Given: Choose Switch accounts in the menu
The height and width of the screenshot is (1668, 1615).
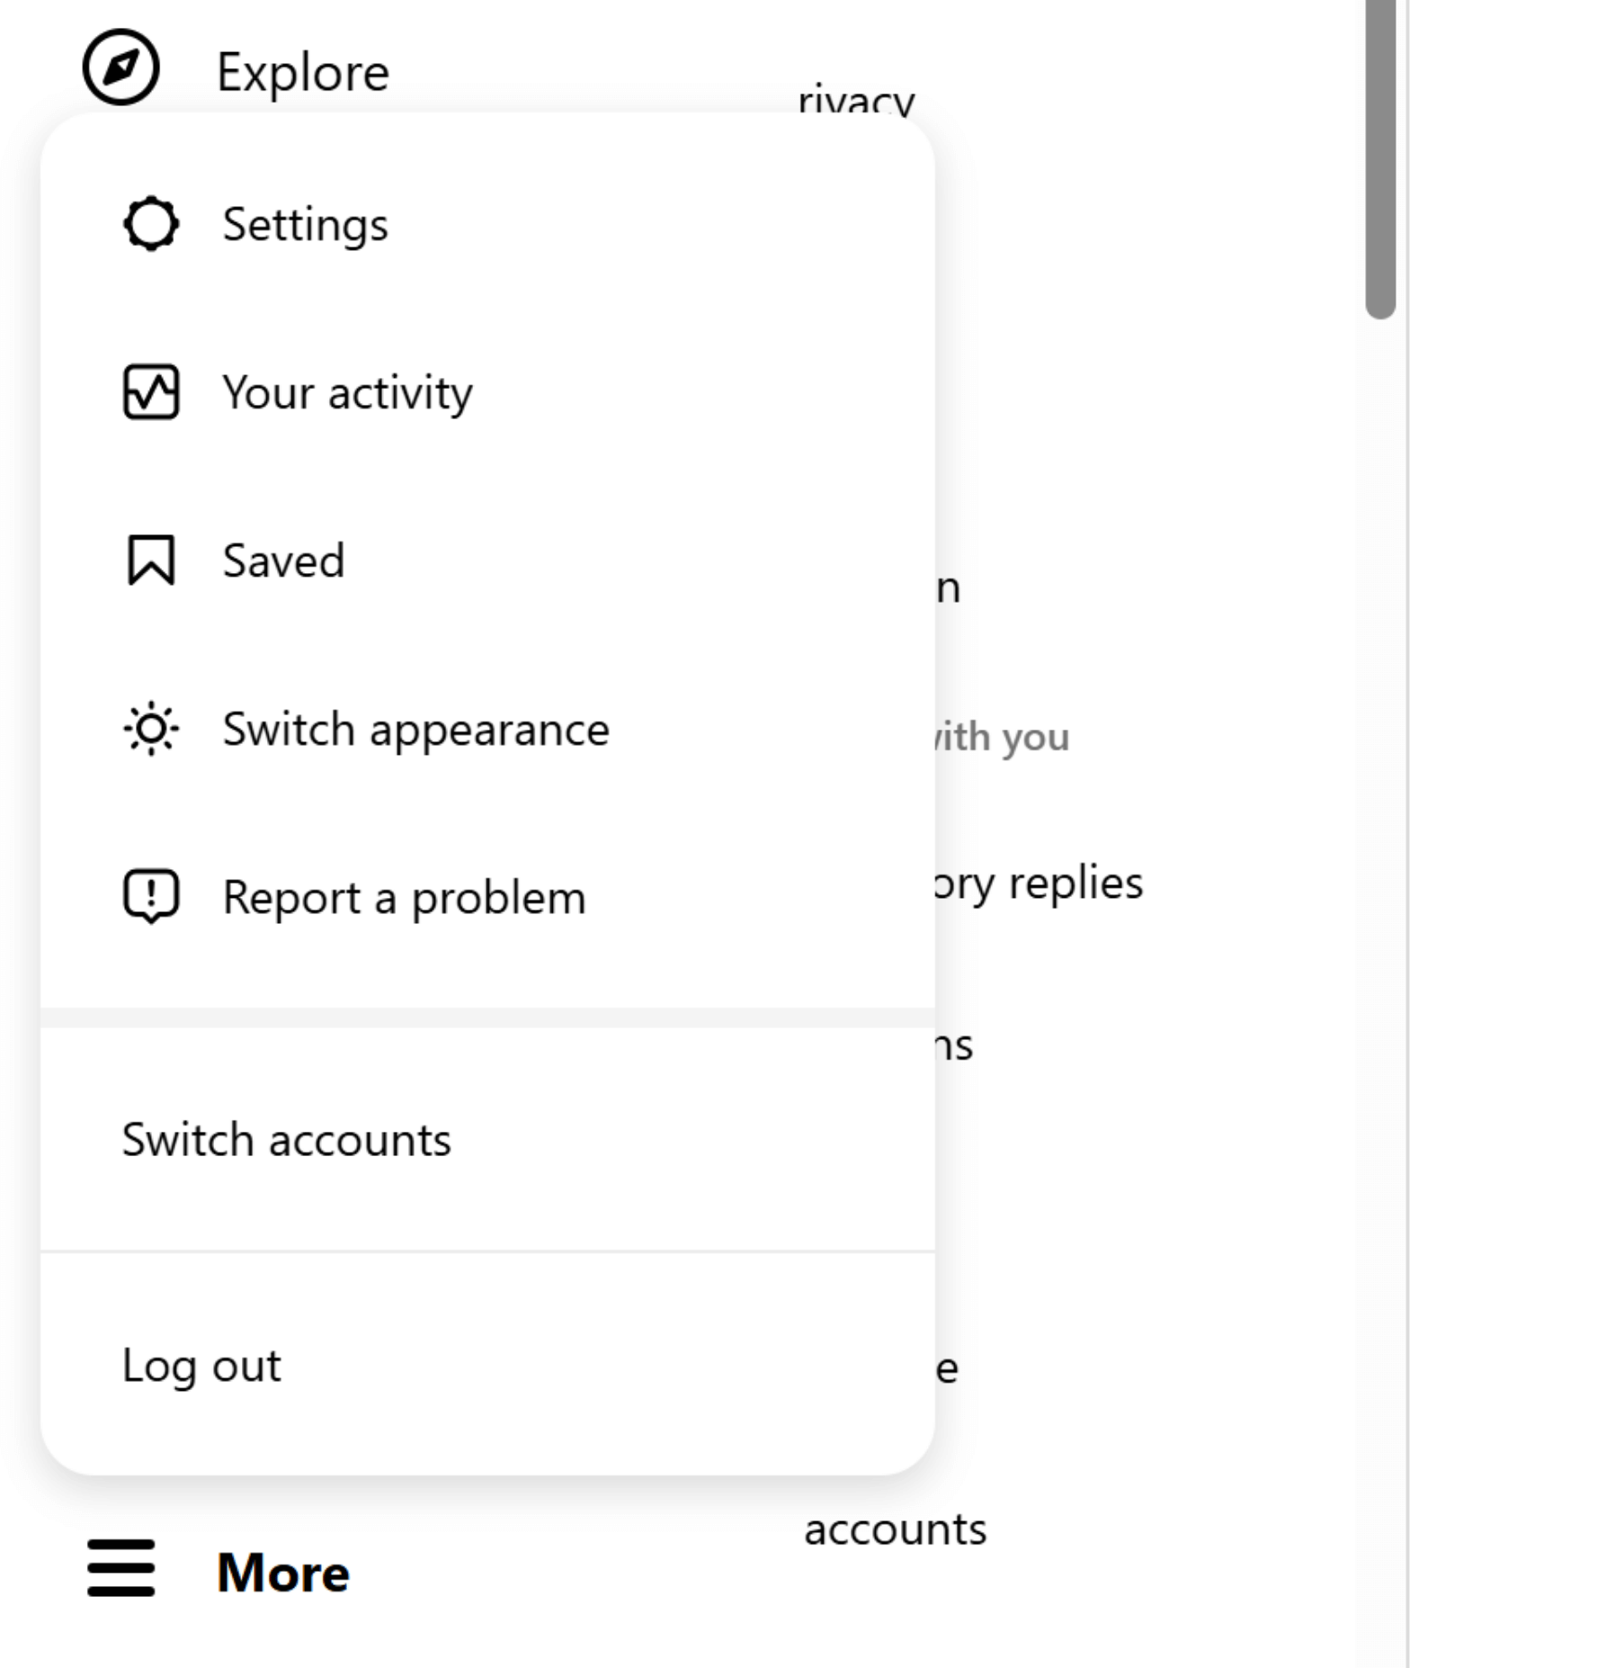Looking at the screenshot, I should 286,1140.
